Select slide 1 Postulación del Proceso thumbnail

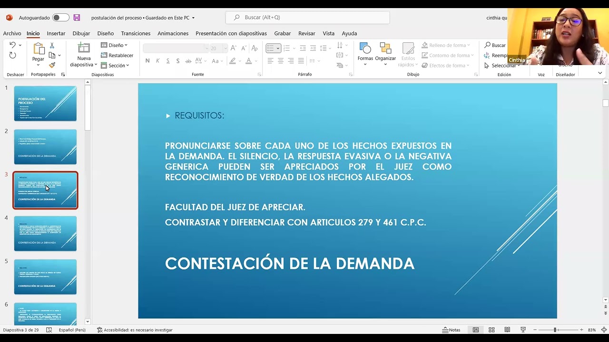pos(45,104)
